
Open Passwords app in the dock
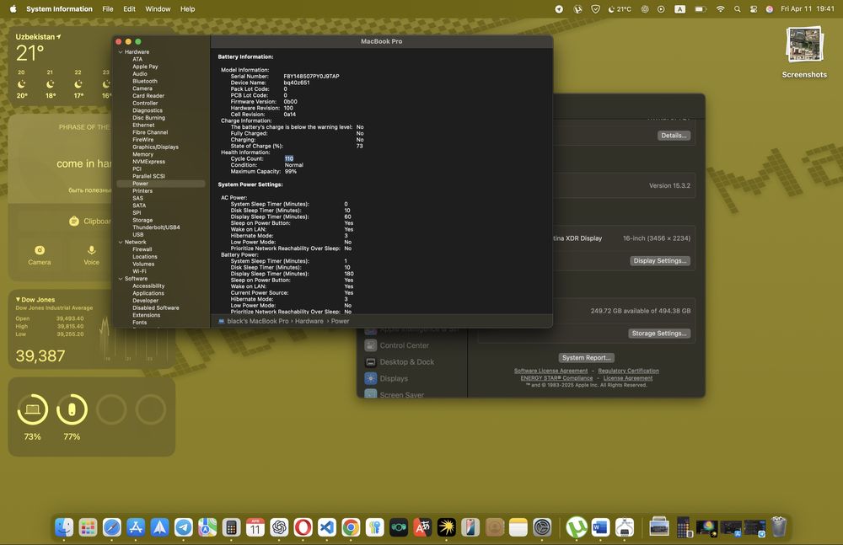point(375,527)
